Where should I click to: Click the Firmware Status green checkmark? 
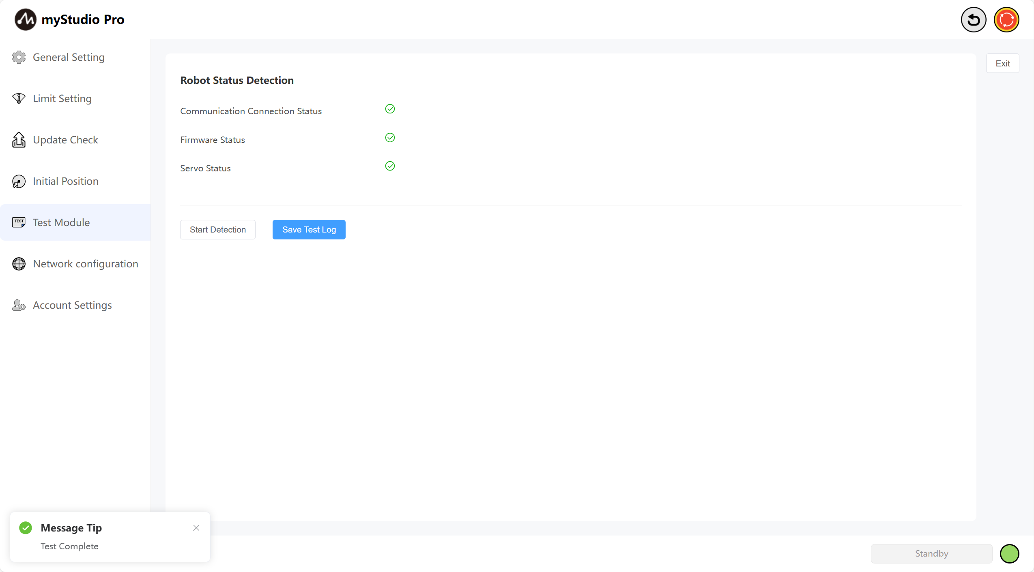click(390, 138)
